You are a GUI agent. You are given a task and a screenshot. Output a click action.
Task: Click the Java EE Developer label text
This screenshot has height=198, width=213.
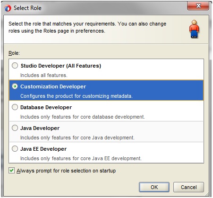pos(43,149)
